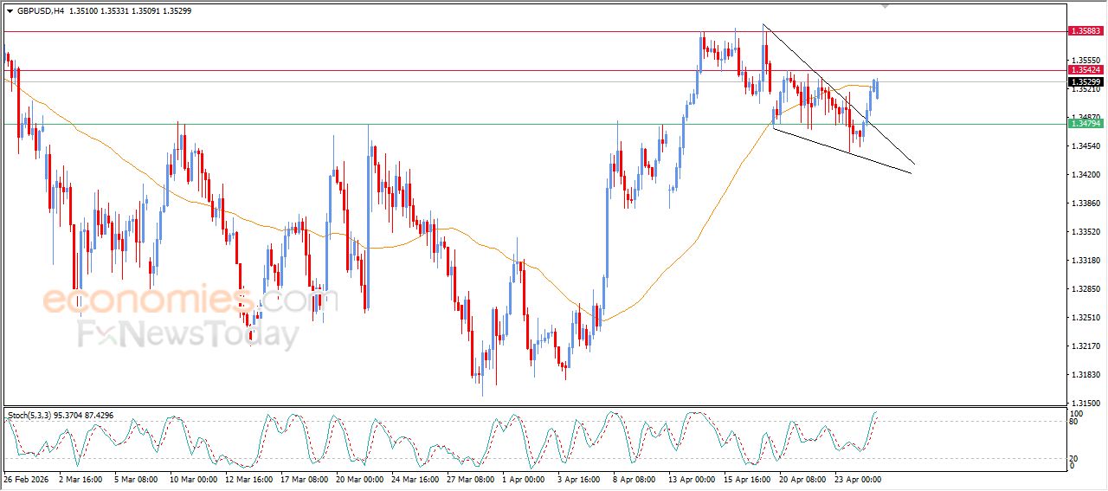Viewport: 1108px width, 491px height.
Task: Select the red 1.35424 price level tag
Action: click(x=1085, y=70)
